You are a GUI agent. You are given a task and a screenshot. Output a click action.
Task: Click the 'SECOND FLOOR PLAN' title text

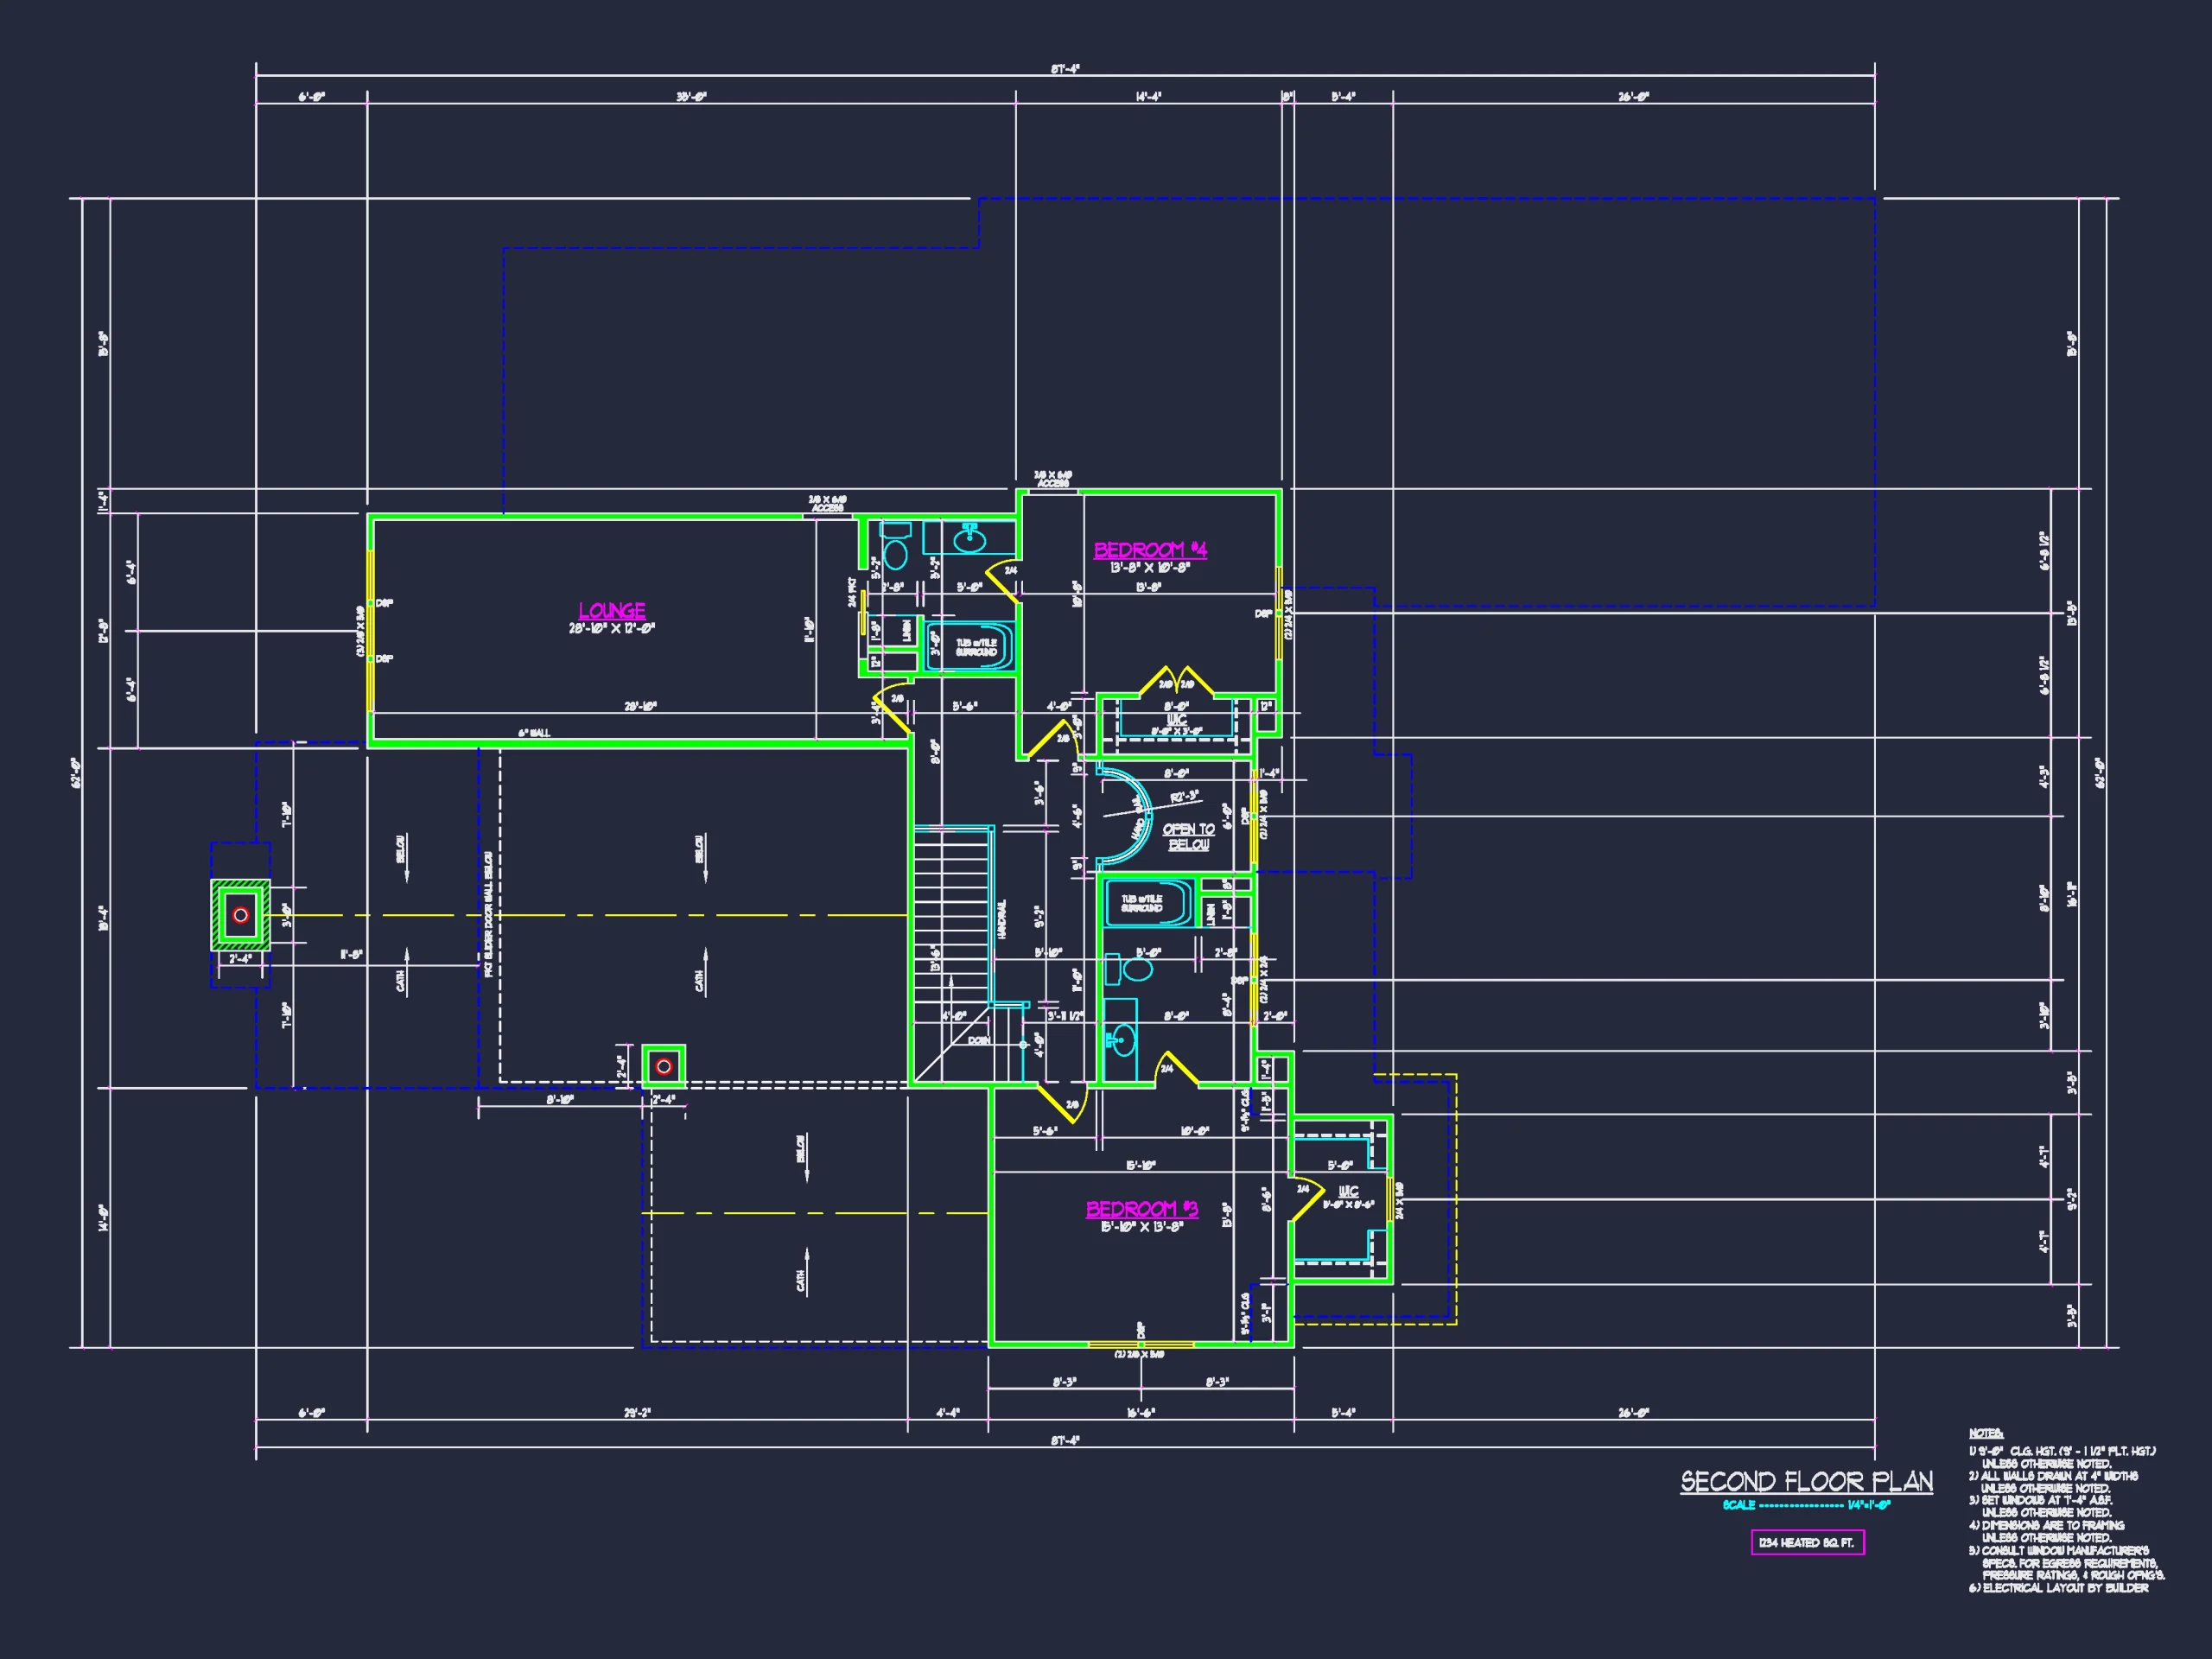(x=1806, y=1482)
